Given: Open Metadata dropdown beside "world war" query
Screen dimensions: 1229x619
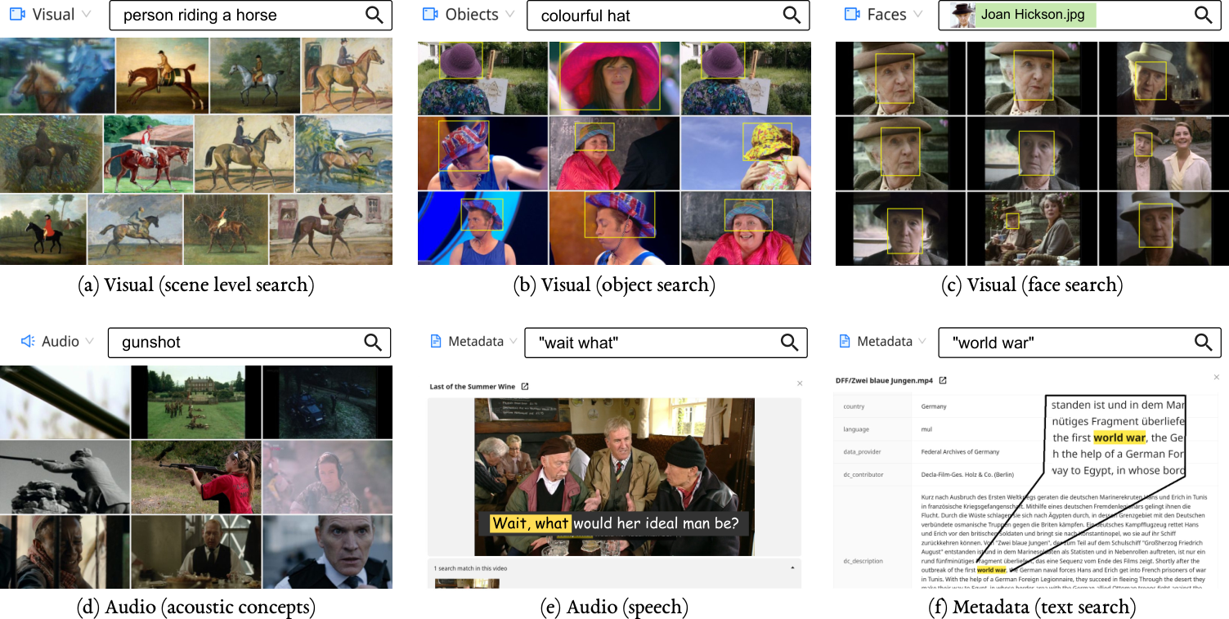Looking at the screenshot, I should pyautogui.click(x=884, y=341).
